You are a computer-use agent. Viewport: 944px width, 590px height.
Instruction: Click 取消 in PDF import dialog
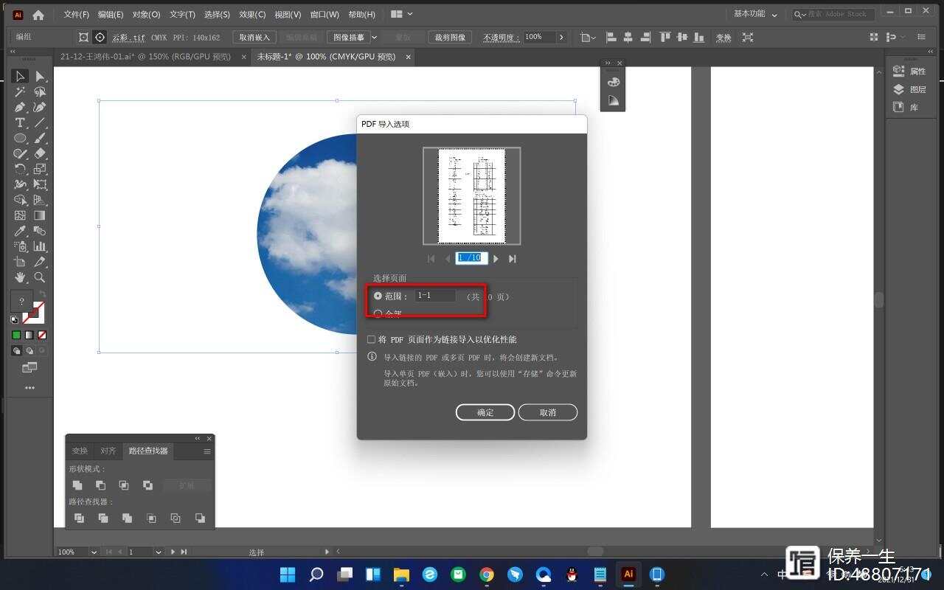(x=548, y=412)
